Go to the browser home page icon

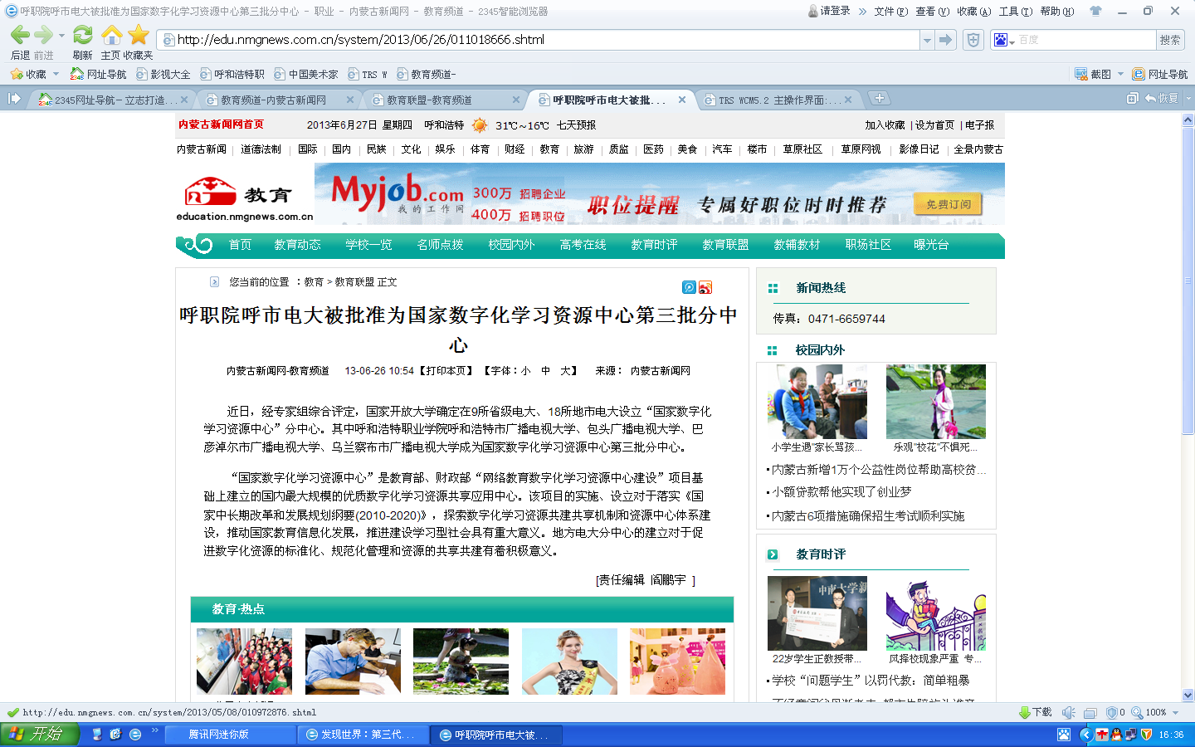pos(111,36)
